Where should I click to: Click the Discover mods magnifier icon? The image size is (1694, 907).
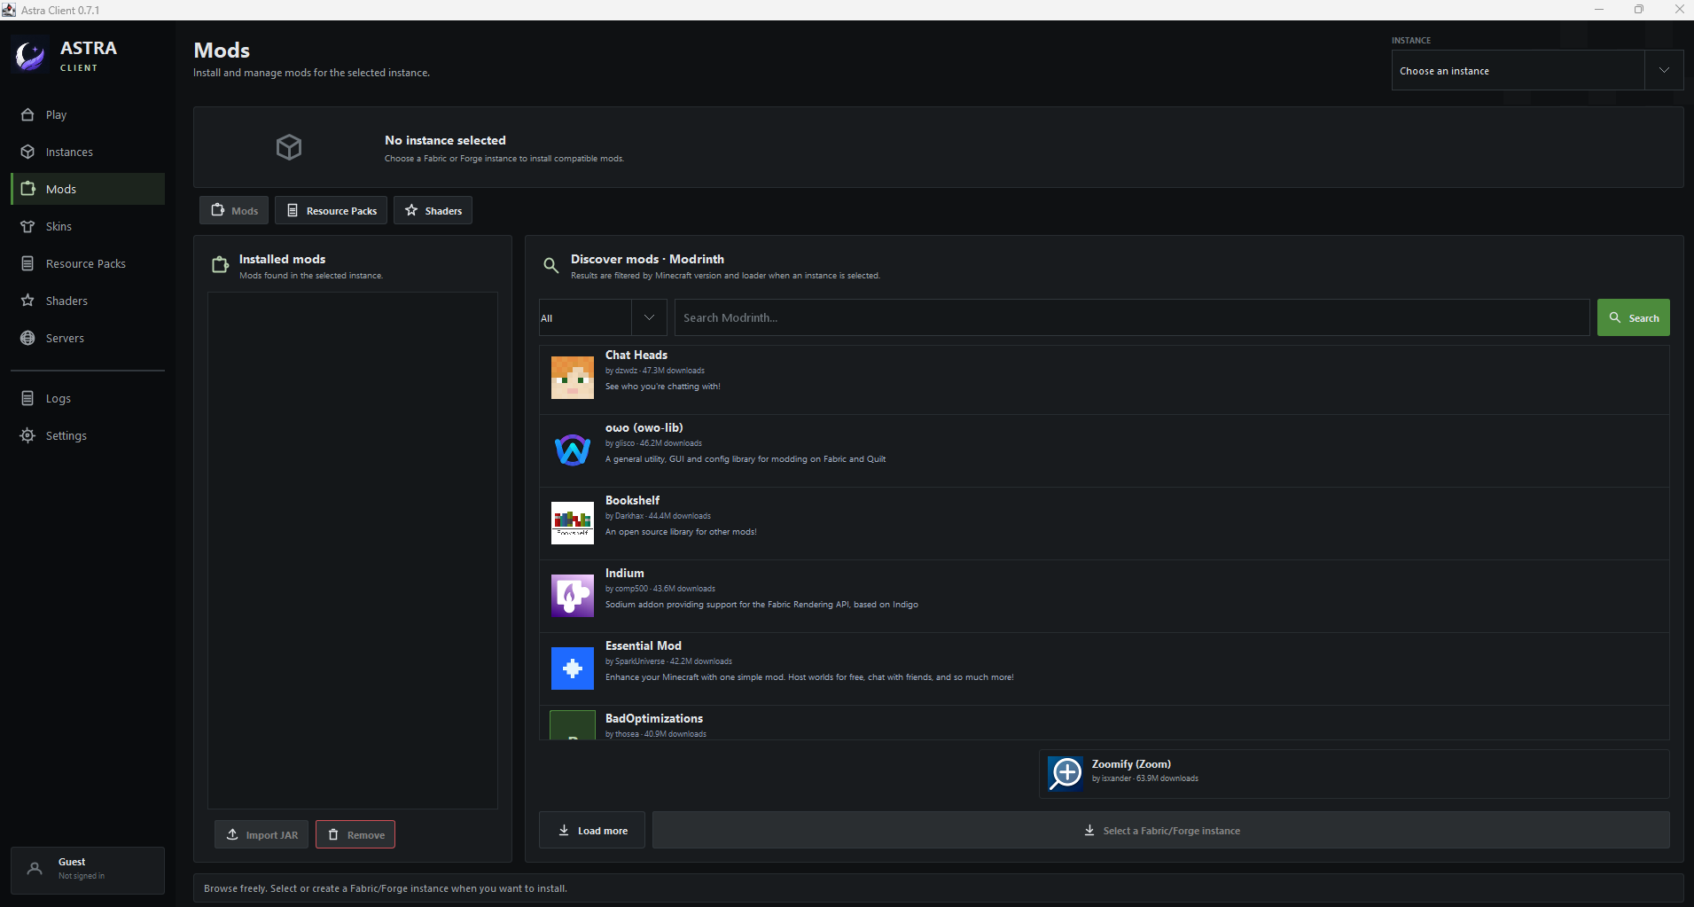point(550,265)
